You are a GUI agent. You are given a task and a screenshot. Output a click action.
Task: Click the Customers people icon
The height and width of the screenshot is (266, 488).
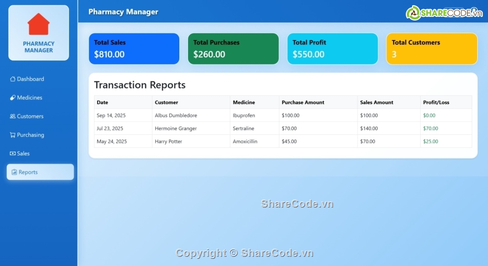click(x=13, y=116)
